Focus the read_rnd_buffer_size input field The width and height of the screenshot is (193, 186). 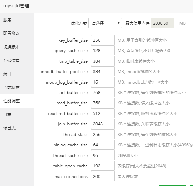103,113
